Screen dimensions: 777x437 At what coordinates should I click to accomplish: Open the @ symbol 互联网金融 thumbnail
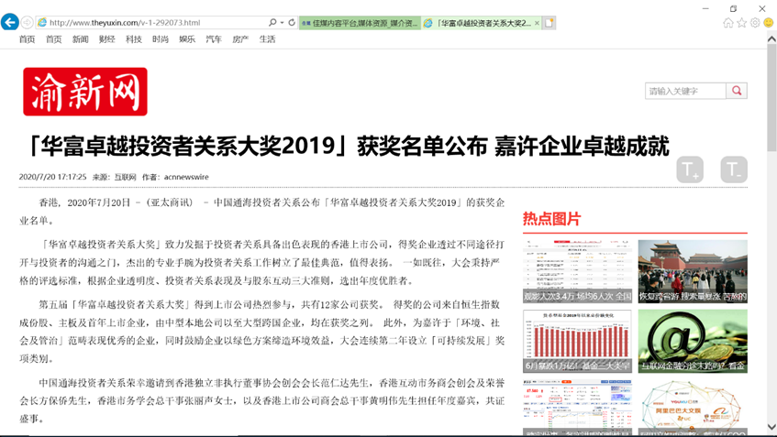(693, 341)
